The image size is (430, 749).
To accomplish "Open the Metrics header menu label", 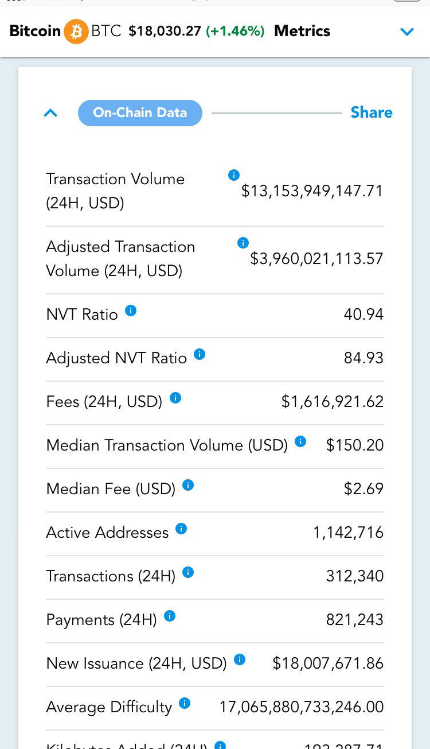I will [302, 31].
